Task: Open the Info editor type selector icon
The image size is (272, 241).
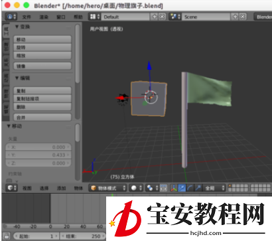Action: click(x=11, y=17)
